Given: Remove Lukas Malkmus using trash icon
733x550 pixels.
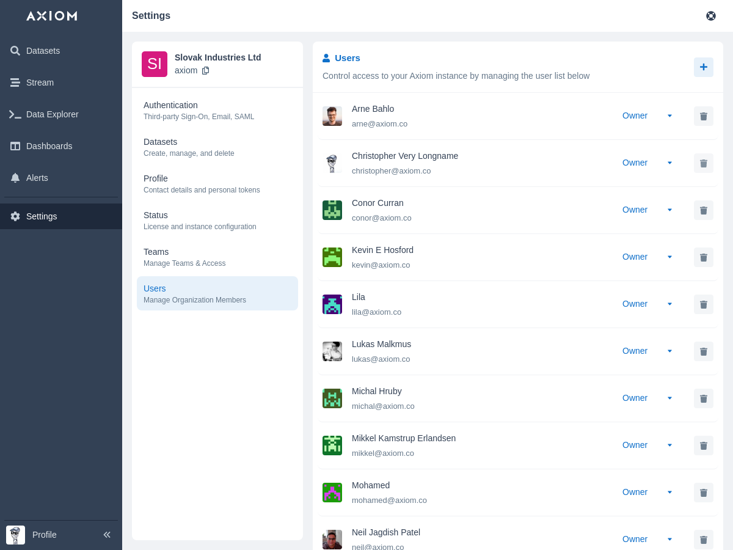Looking at the screenshot, I should 703,351.
